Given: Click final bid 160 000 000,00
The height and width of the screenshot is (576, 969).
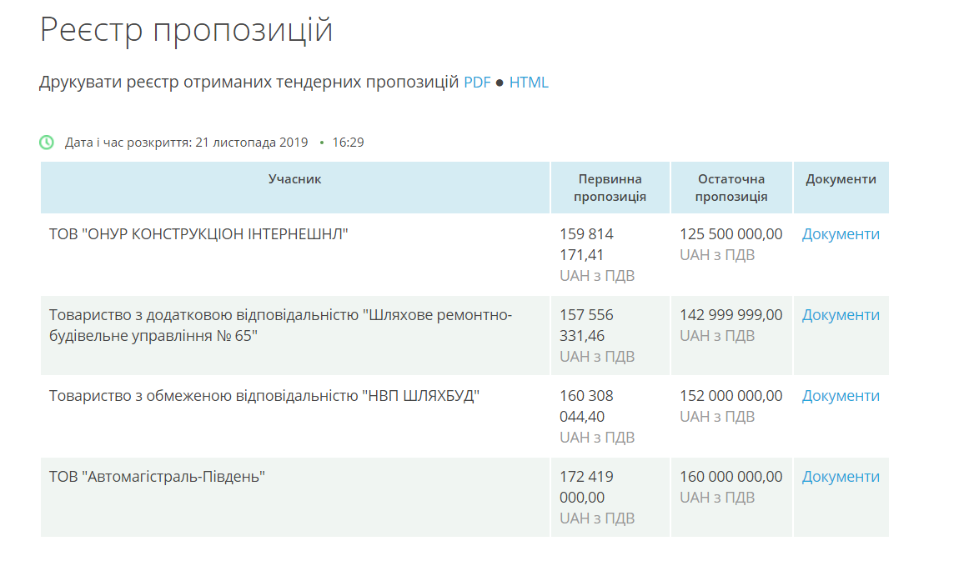Looking at the screenshot, I should pyautogui.click(x=731, y=477).
